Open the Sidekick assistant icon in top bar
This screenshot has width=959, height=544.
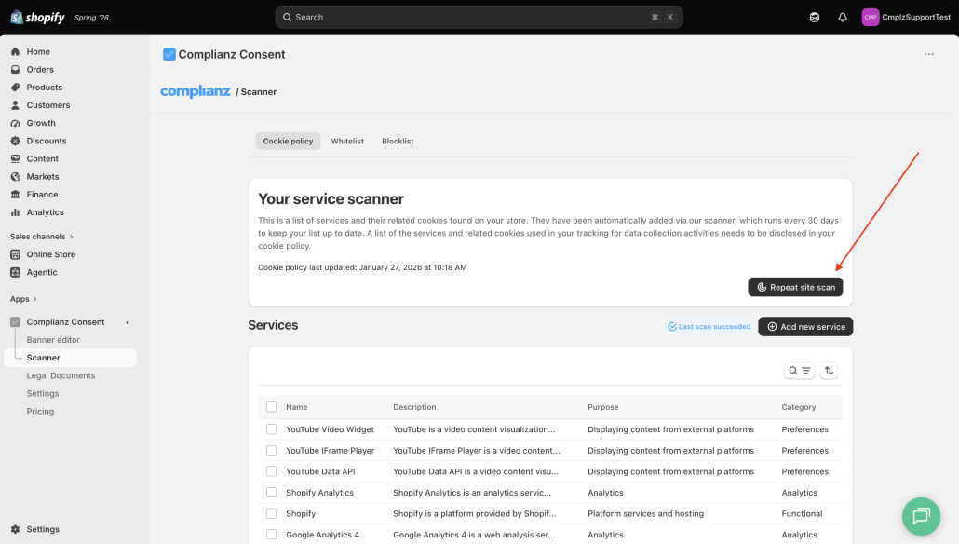point(814,17)
